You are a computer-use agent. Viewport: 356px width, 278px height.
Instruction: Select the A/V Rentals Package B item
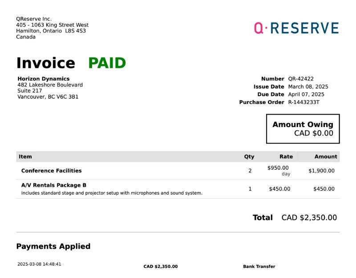(54, 185)
